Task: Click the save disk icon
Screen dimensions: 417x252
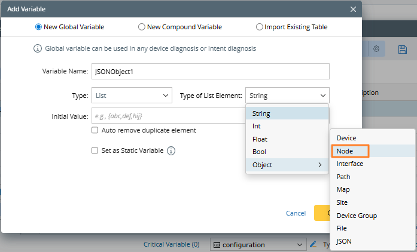Action: (402, 50)
